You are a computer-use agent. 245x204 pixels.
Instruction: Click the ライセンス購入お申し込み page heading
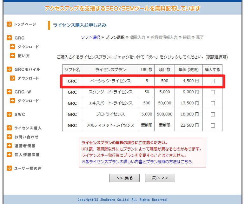coord(80,25)
